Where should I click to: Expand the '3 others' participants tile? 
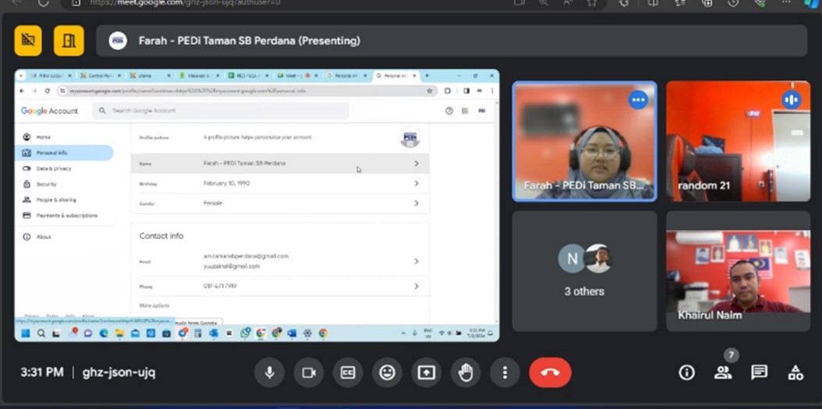point(584,271)
